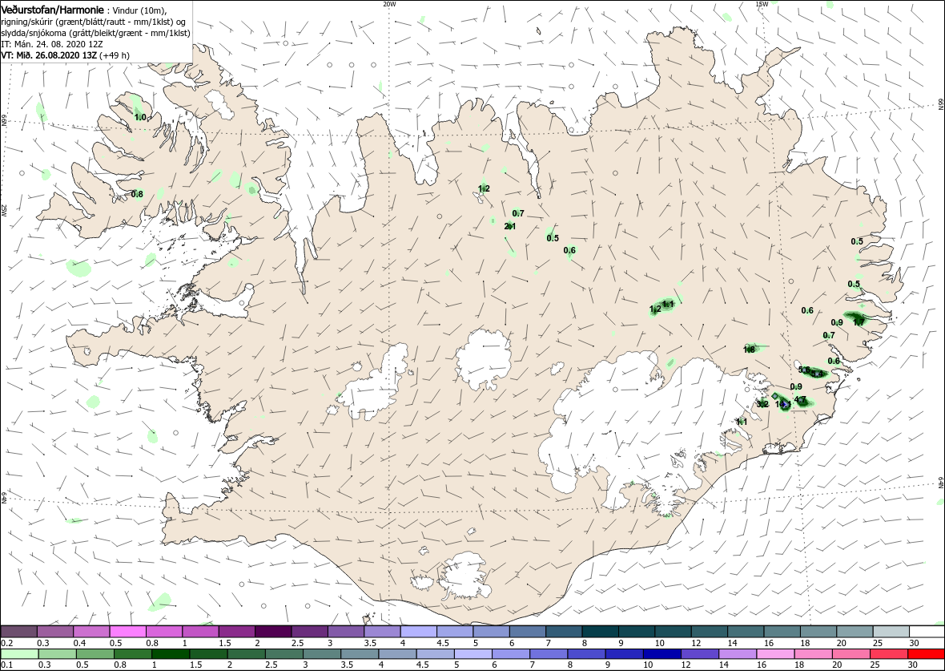Select the bright red lower legend swatch at 30
The height and width of the screenshot is (671, 945).
click(x=927, y=654)
